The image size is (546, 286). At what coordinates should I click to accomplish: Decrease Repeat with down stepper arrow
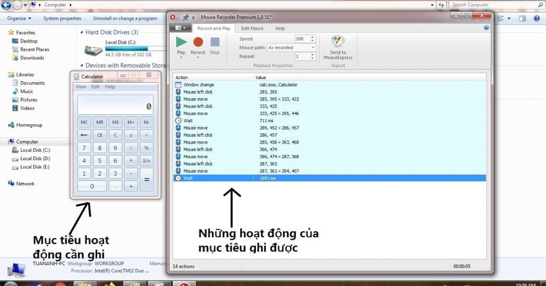[313, 58]
